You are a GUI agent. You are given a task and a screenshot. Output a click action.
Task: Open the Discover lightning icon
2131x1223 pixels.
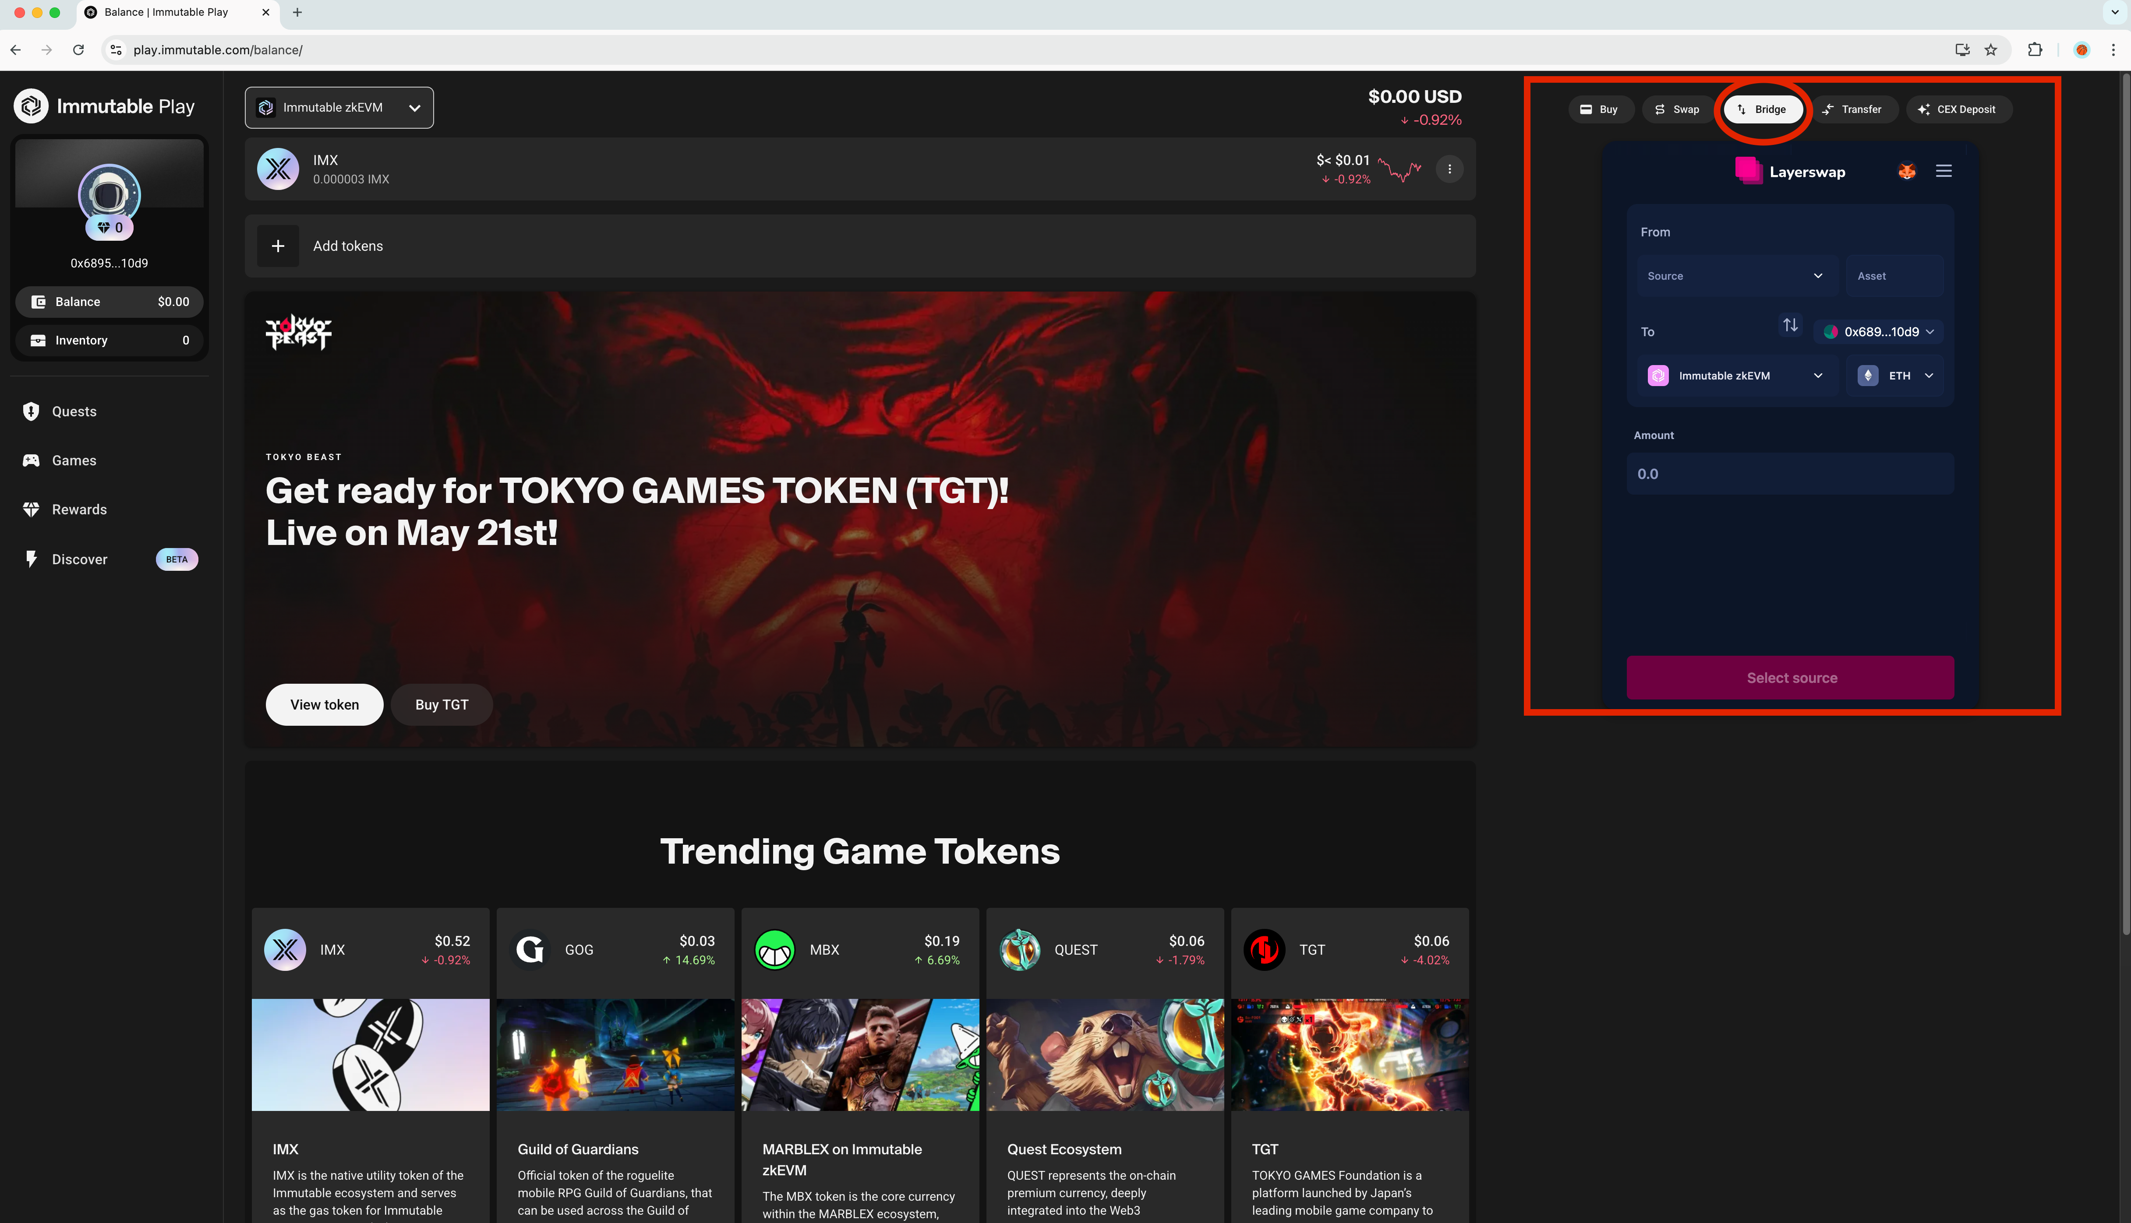click(31, 559)
